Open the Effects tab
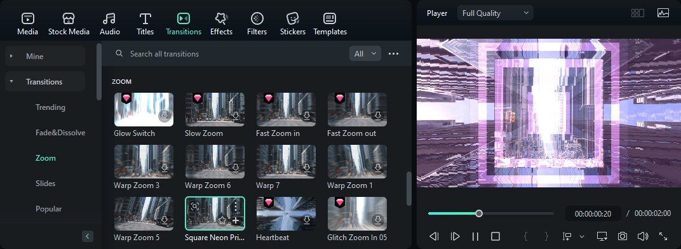The width and height of the screenshot is (681, 249). tap(221, 24)
